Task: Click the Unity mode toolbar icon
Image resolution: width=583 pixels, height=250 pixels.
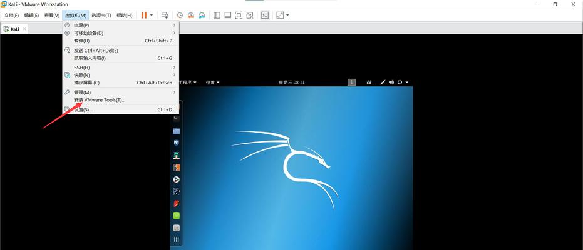Action: click(x=250, y=15)
